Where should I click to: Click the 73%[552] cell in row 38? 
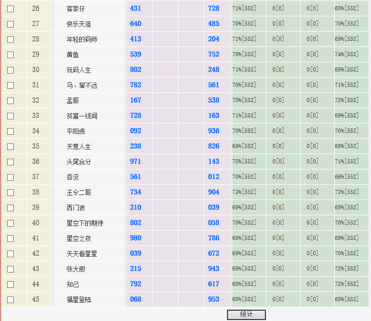pos(244,192)
